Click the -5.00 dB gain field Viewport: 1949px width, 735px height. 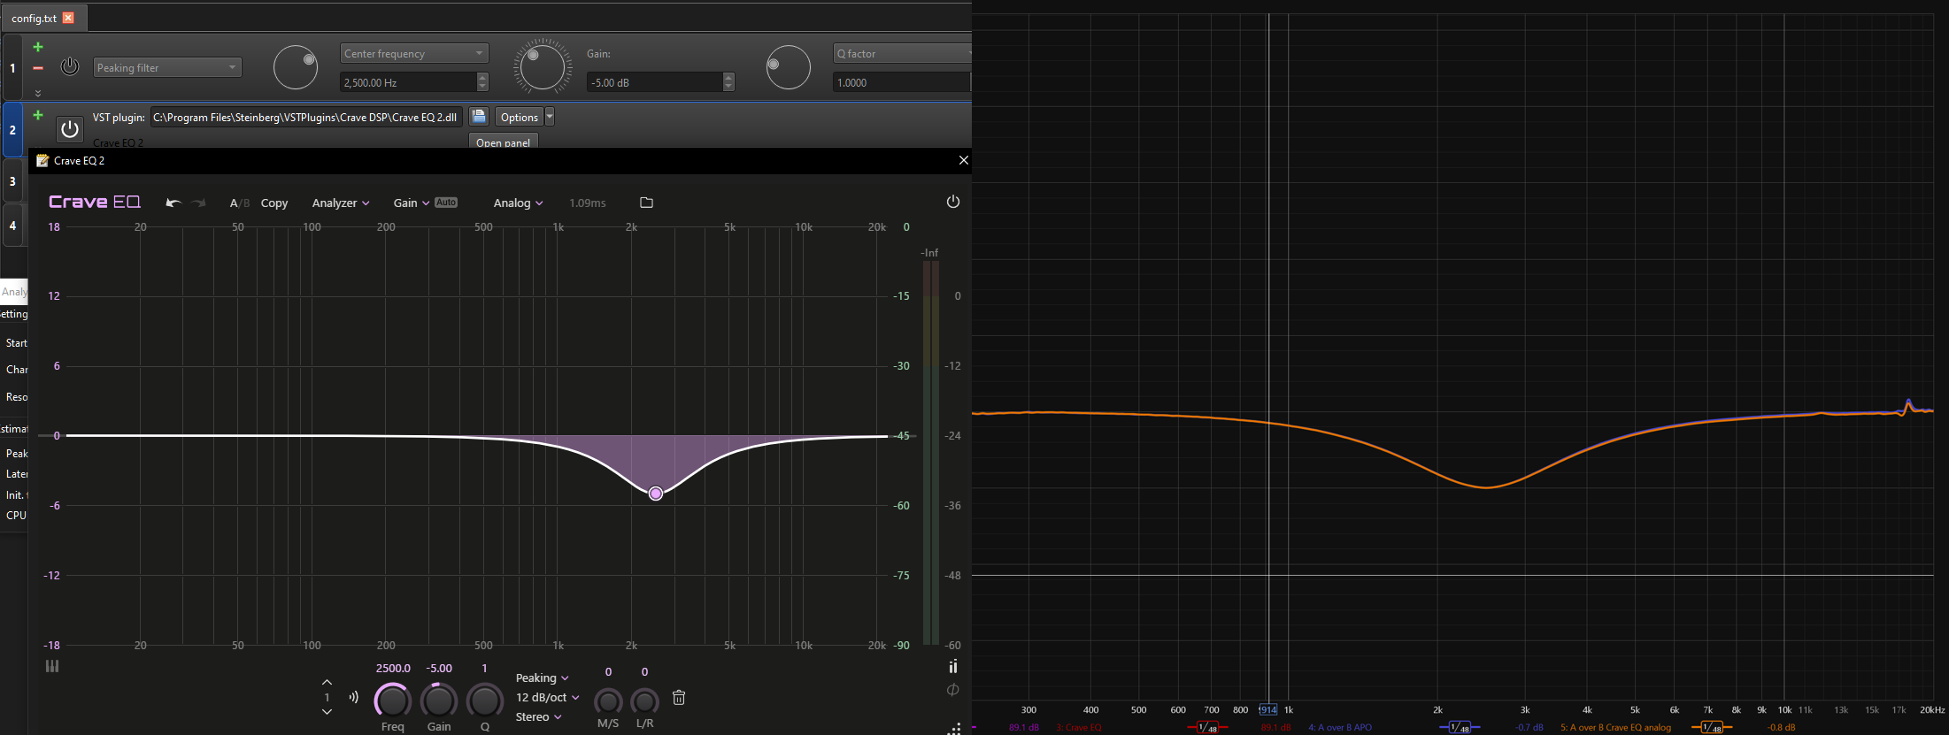tap(654, 82)
